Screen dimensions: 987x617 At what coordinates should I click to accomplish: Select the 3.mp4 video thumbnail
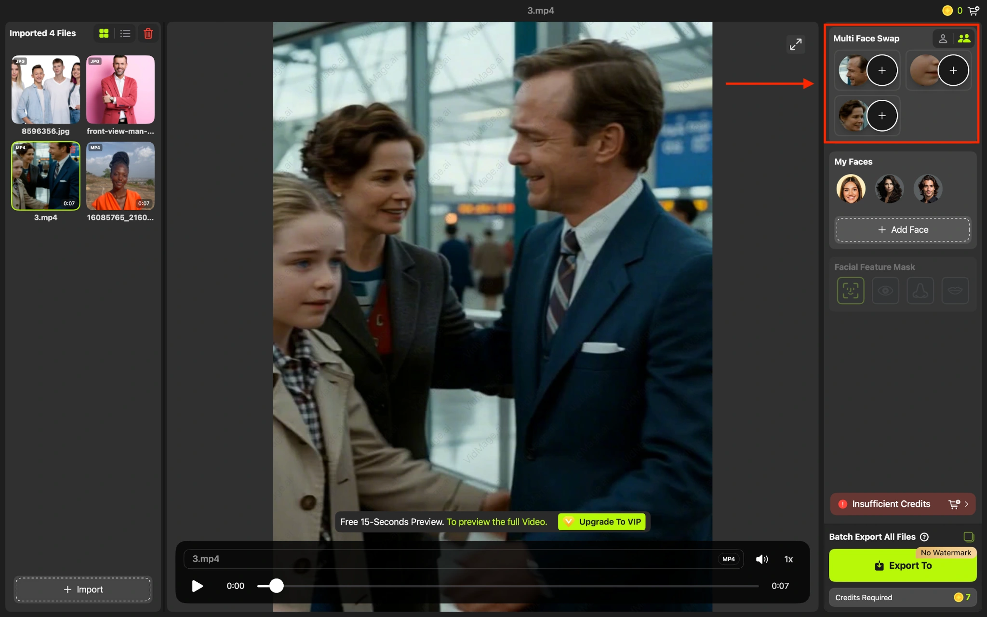pos(46,176)
